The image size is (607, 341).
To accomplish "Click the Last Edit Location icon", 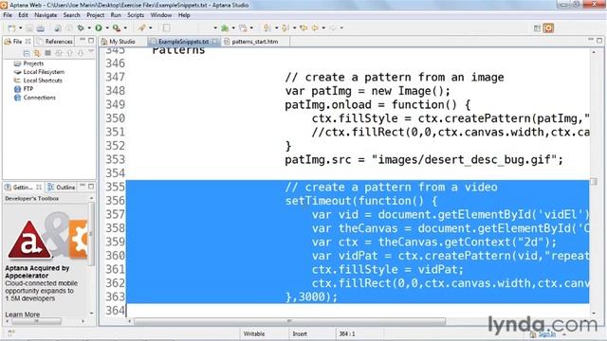I will 303,27.
